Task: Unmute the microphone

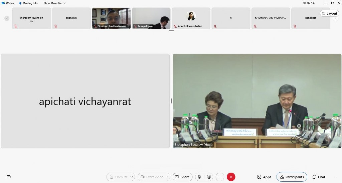Action: (118, 177)
